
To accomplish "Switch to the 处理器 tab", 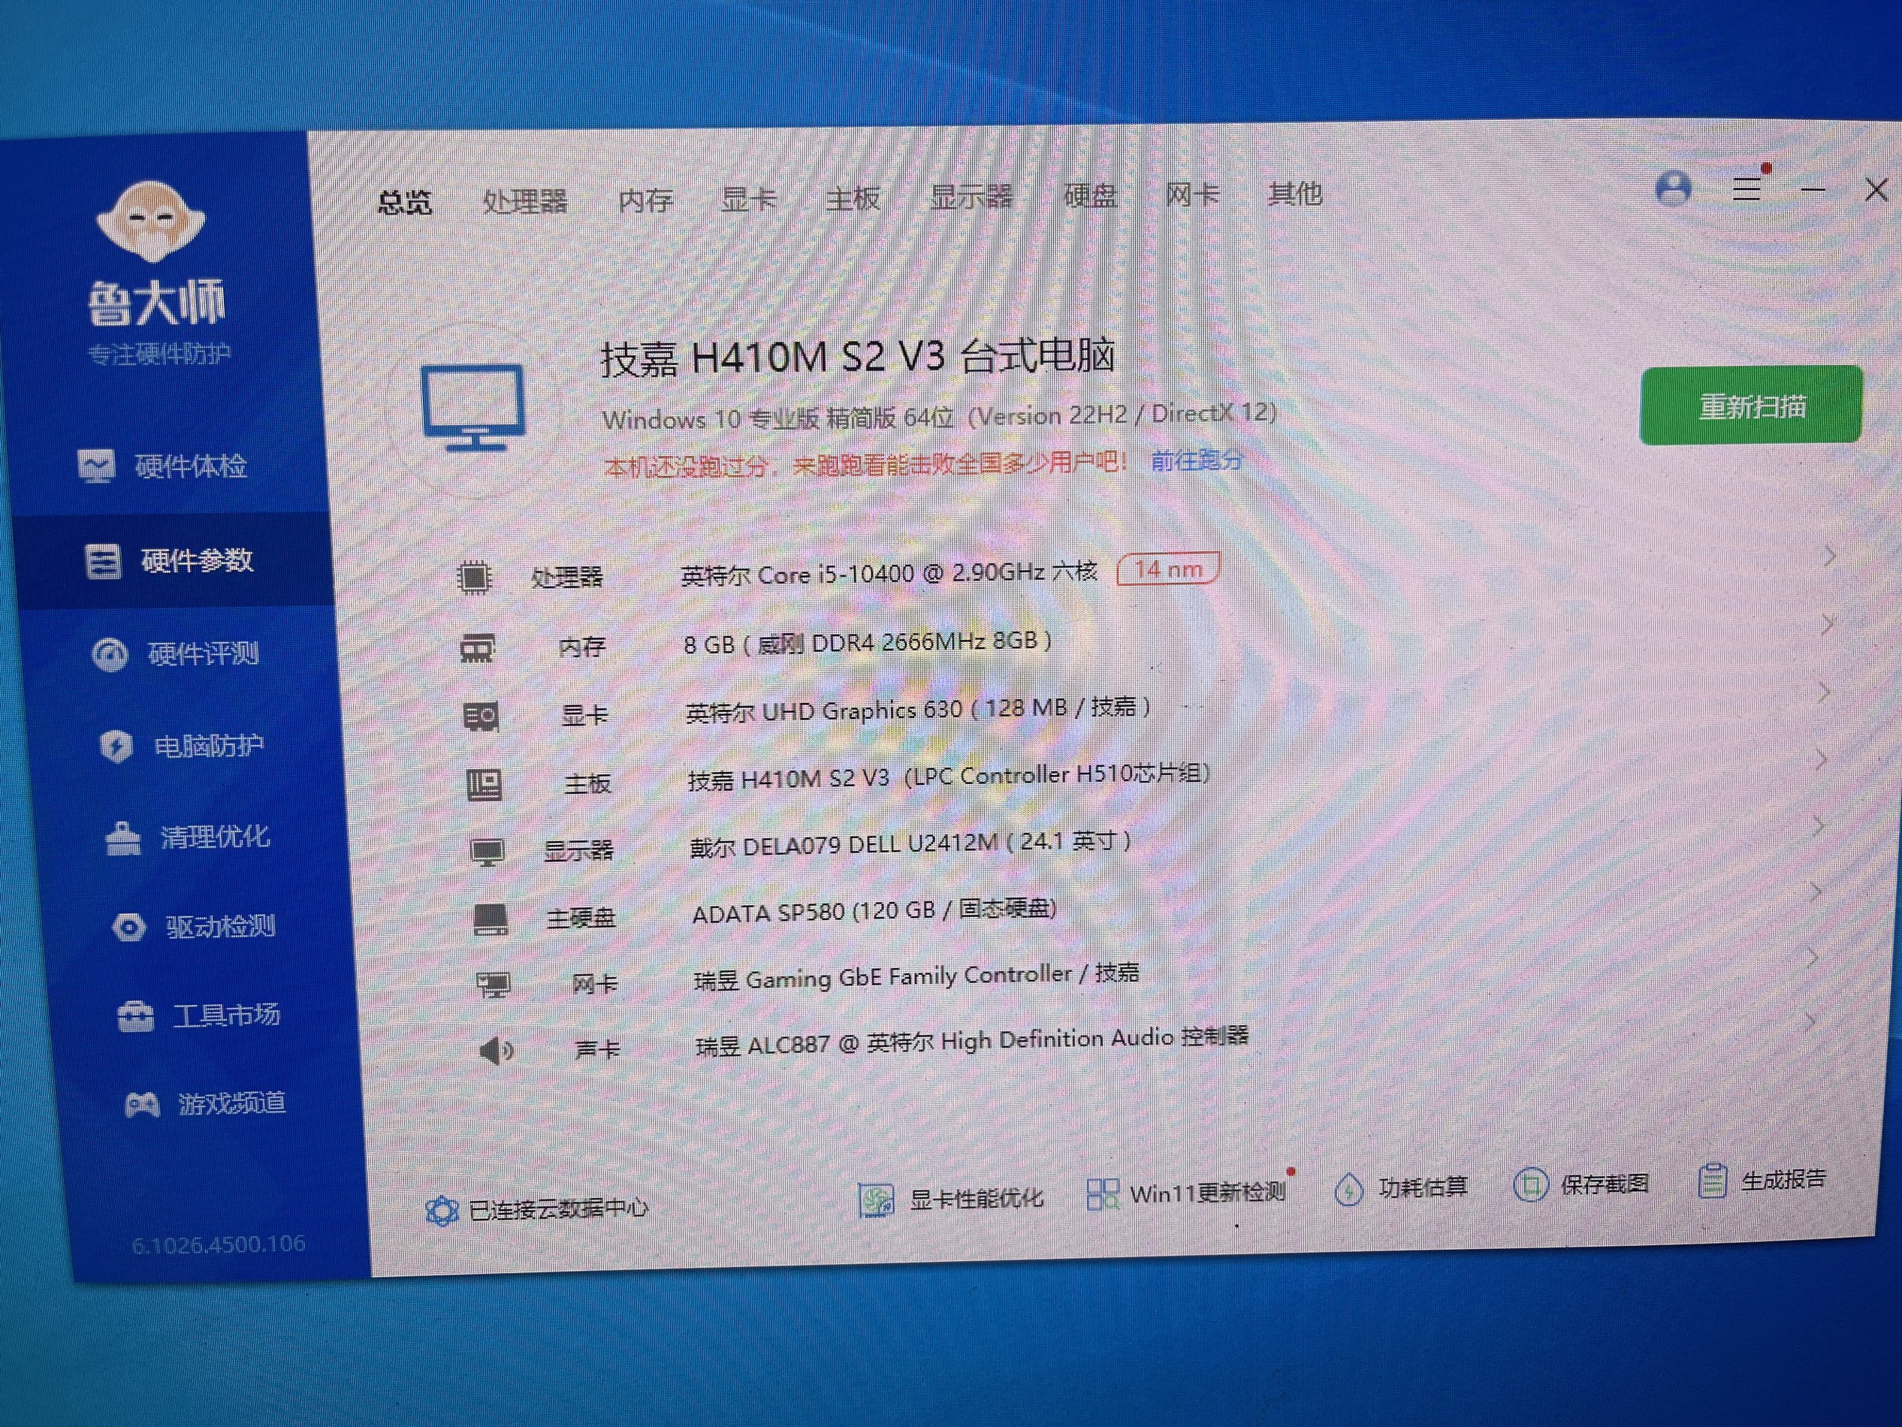I will [524, 201].
